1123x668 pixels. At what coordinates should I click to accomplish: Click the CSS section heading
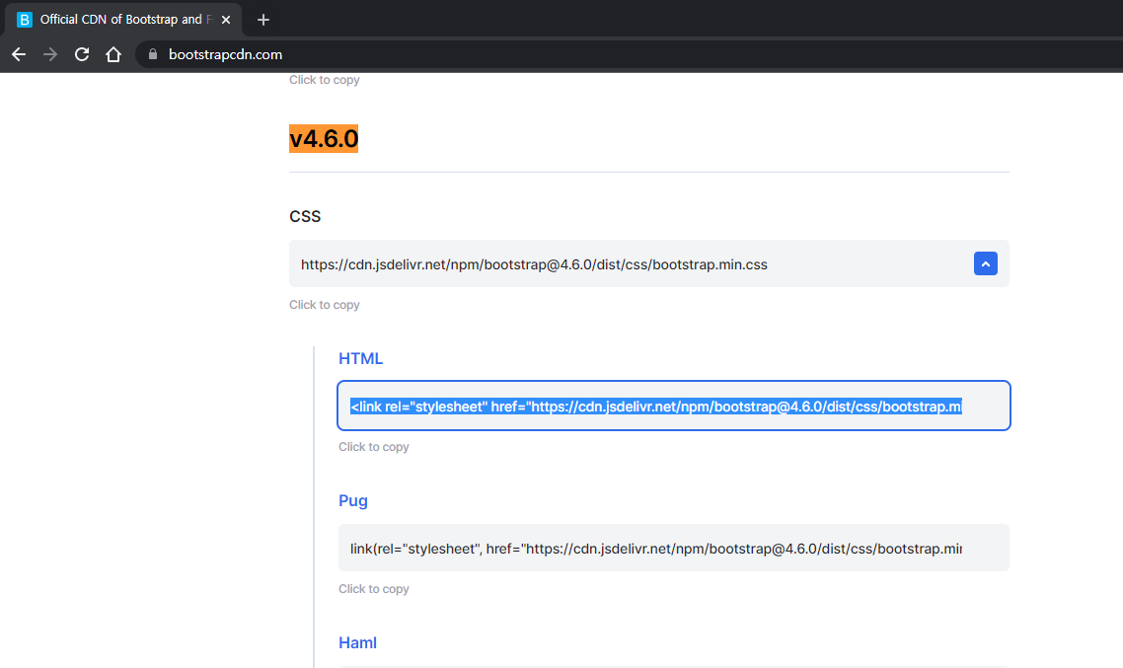pos(305,216)
